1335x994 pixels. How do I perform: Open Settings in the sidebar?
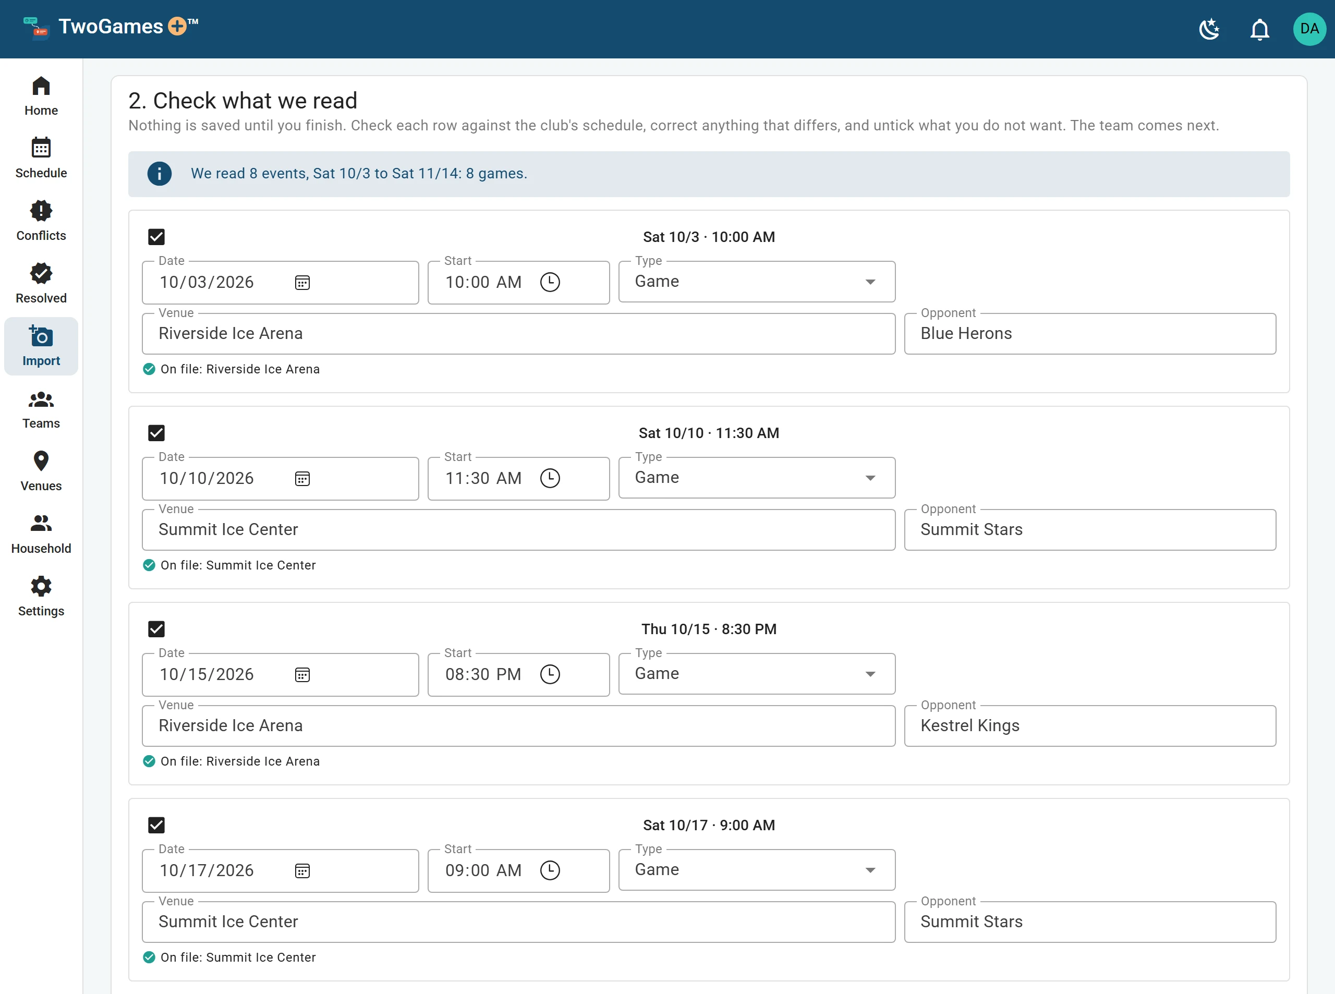(41, 597)
